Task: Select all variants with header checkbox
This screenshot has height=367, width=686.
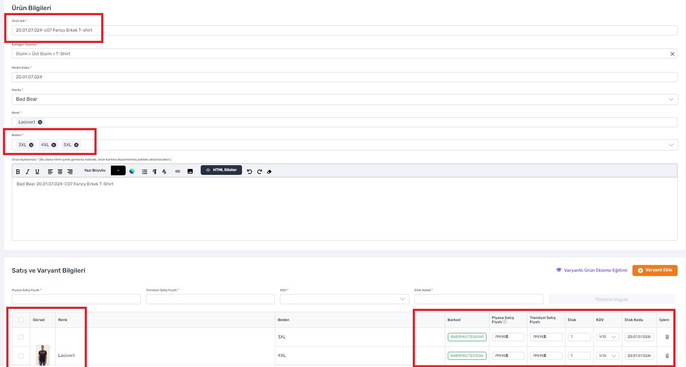Action: tap(21, 320)
